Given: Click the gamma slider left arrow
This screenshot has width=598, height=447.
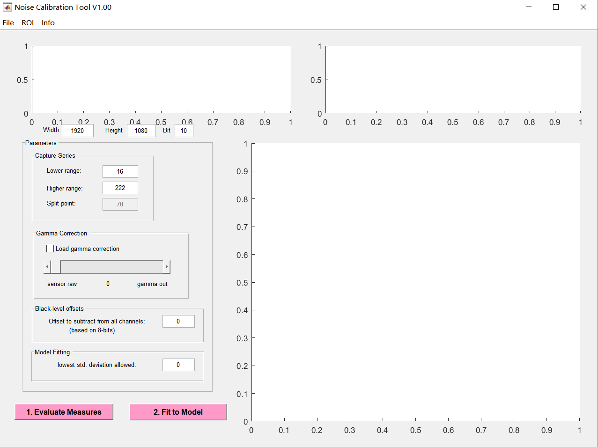Looking at the screenshot, I should 47,267.
